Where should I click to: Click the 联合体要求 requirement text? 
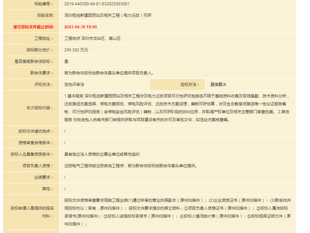click(x=108, y=73)
